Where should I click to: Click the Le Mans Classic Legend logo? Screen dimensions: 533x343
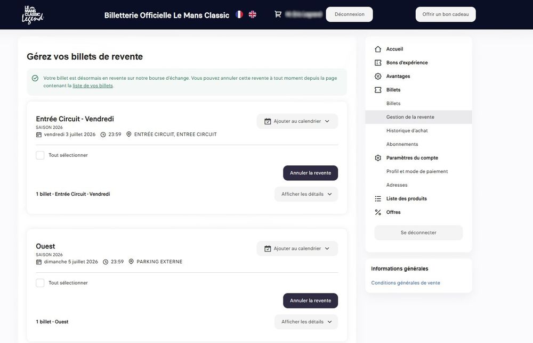tap(33, 14)
